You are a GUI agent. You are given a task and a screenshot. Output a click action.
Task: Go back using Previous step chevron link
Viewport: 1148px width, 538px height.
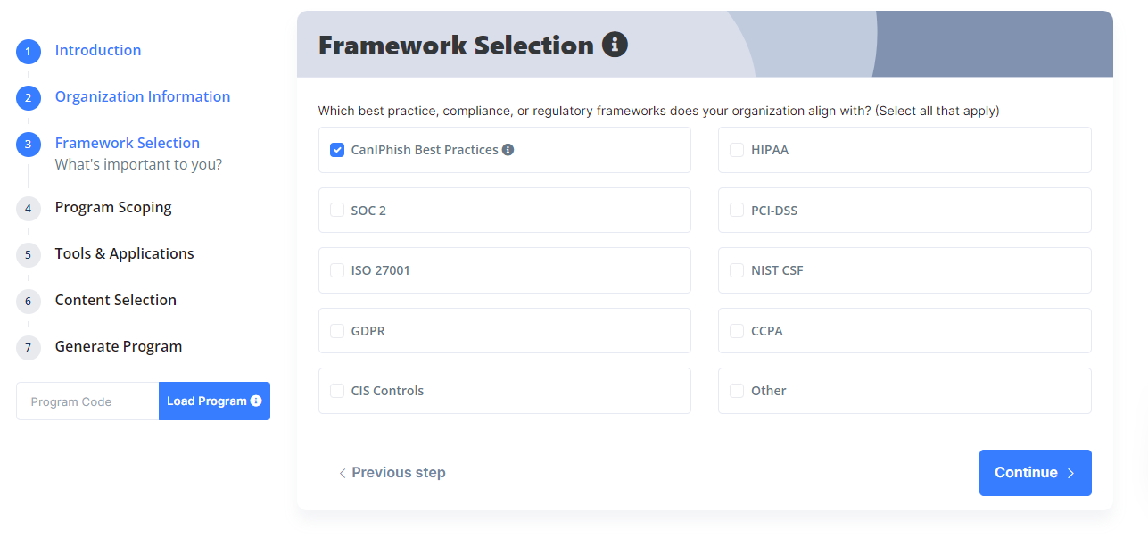point(392,473)
